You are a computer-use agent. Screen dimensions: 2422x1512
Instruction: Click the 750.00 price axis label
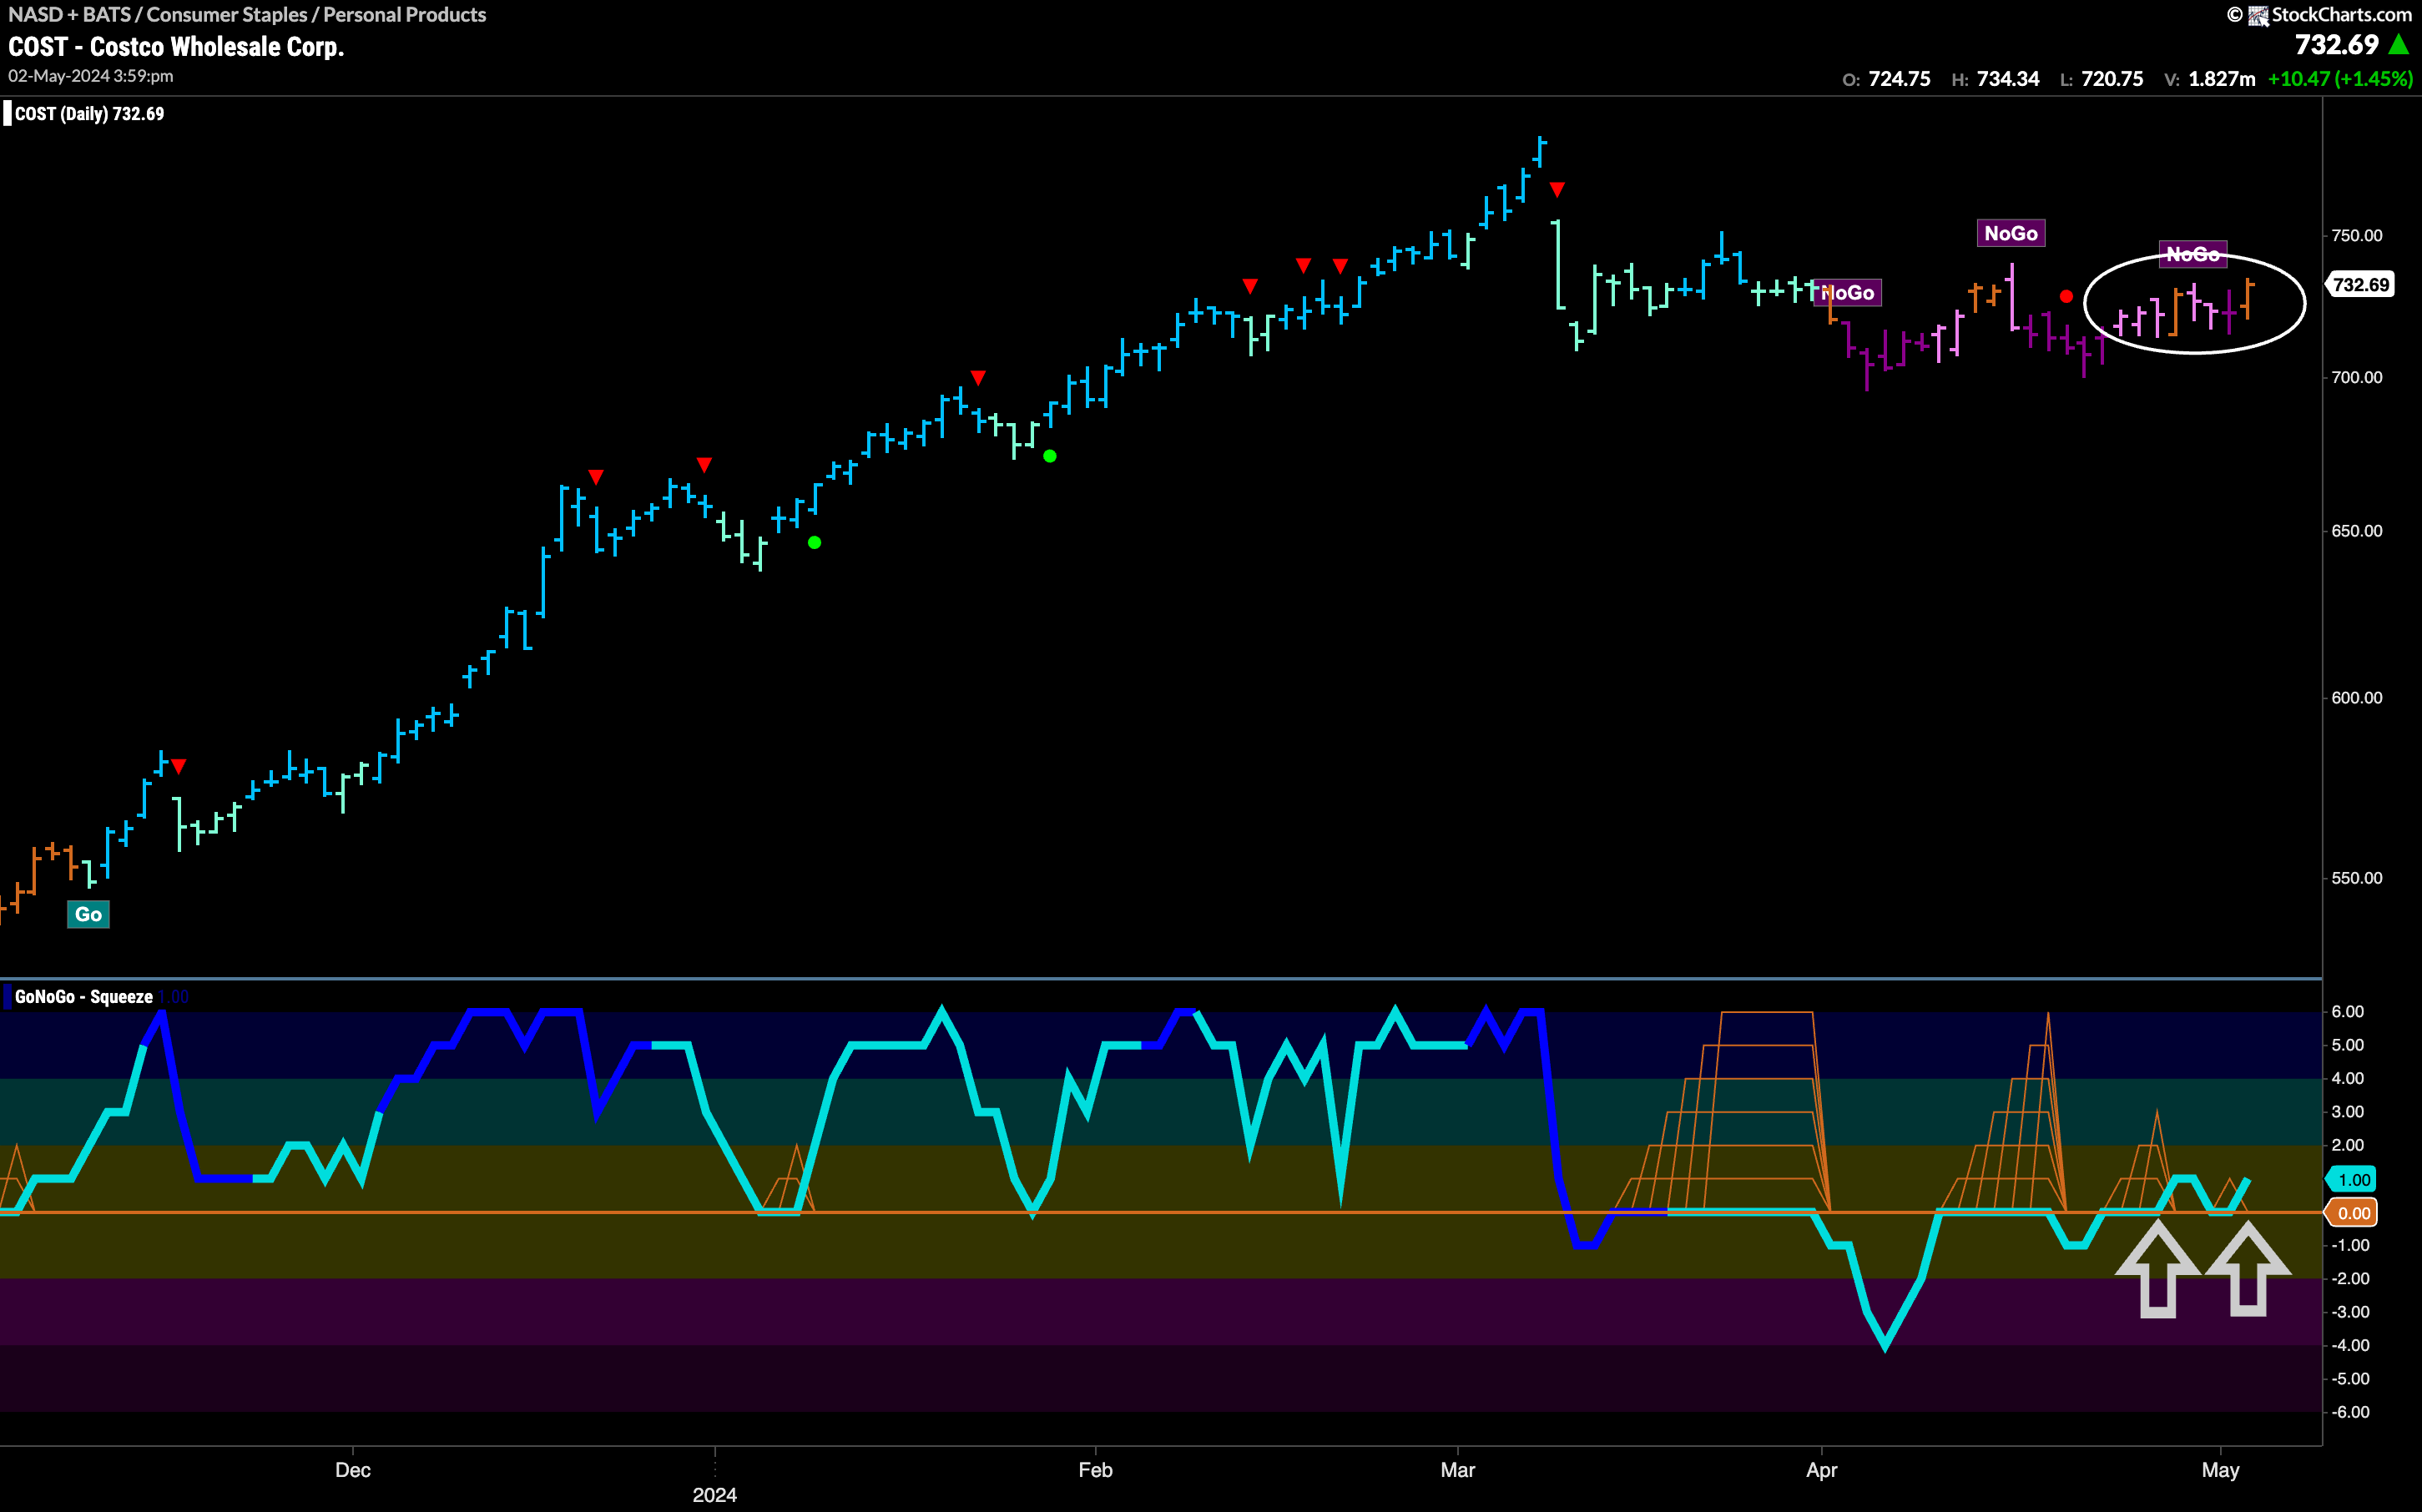[2356, 235]
